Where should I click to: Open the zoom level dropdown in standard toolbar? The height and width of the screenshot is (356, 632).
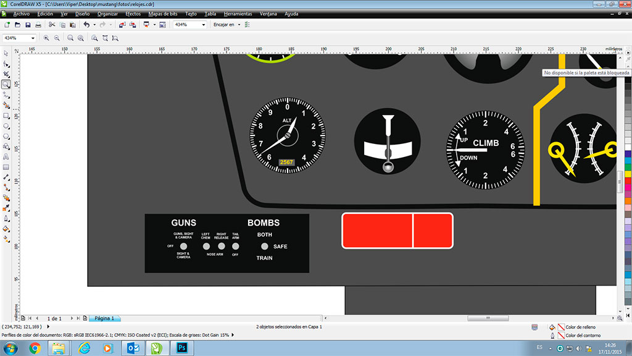coord(203,25)
